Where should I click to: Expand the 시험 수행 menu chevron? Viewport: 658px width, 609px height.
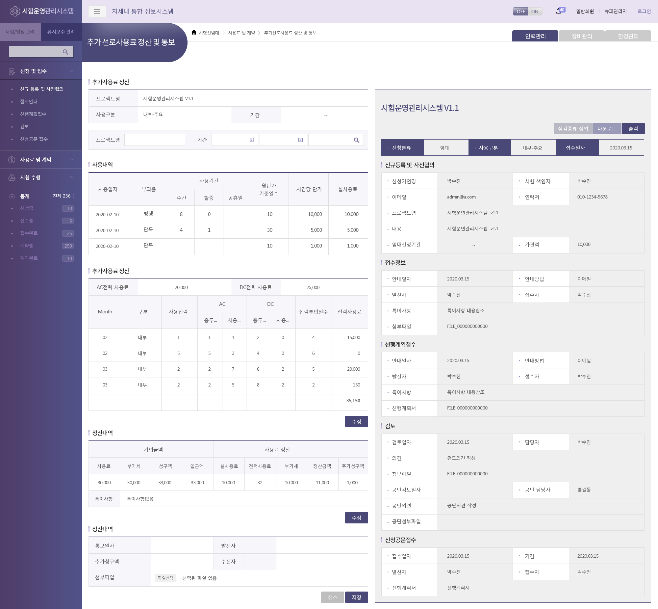[71, 177]
